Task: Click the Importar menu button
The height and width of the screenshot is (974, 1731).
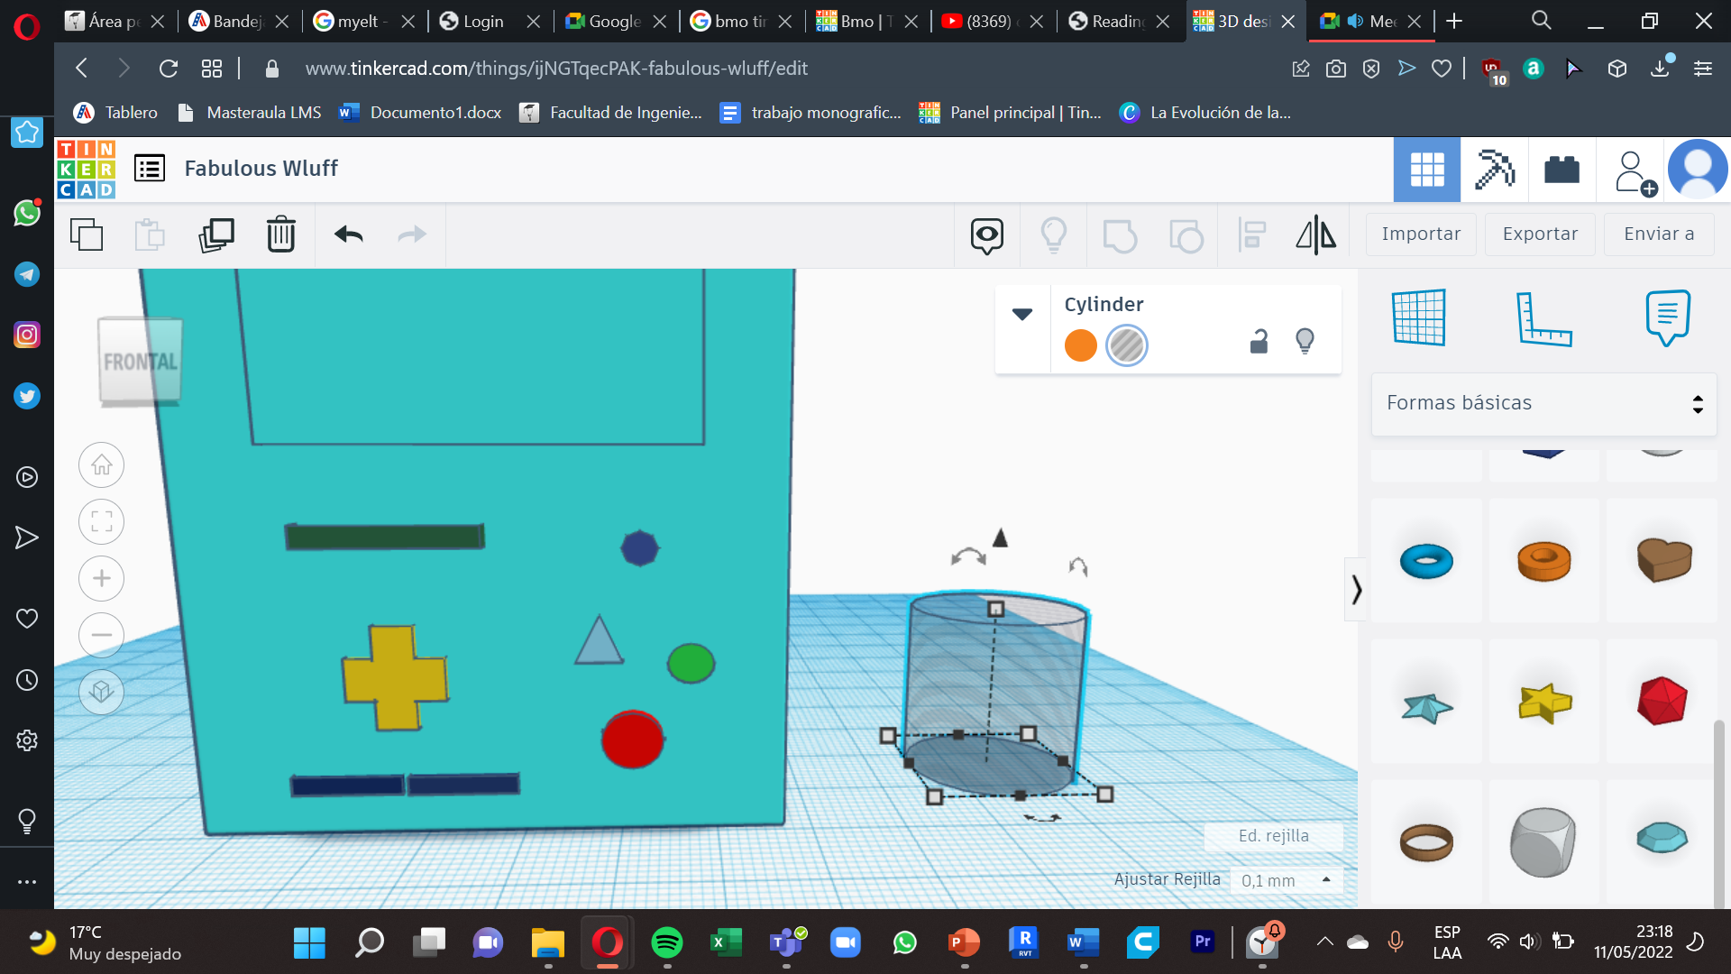Action: (x=1421, y=234)
